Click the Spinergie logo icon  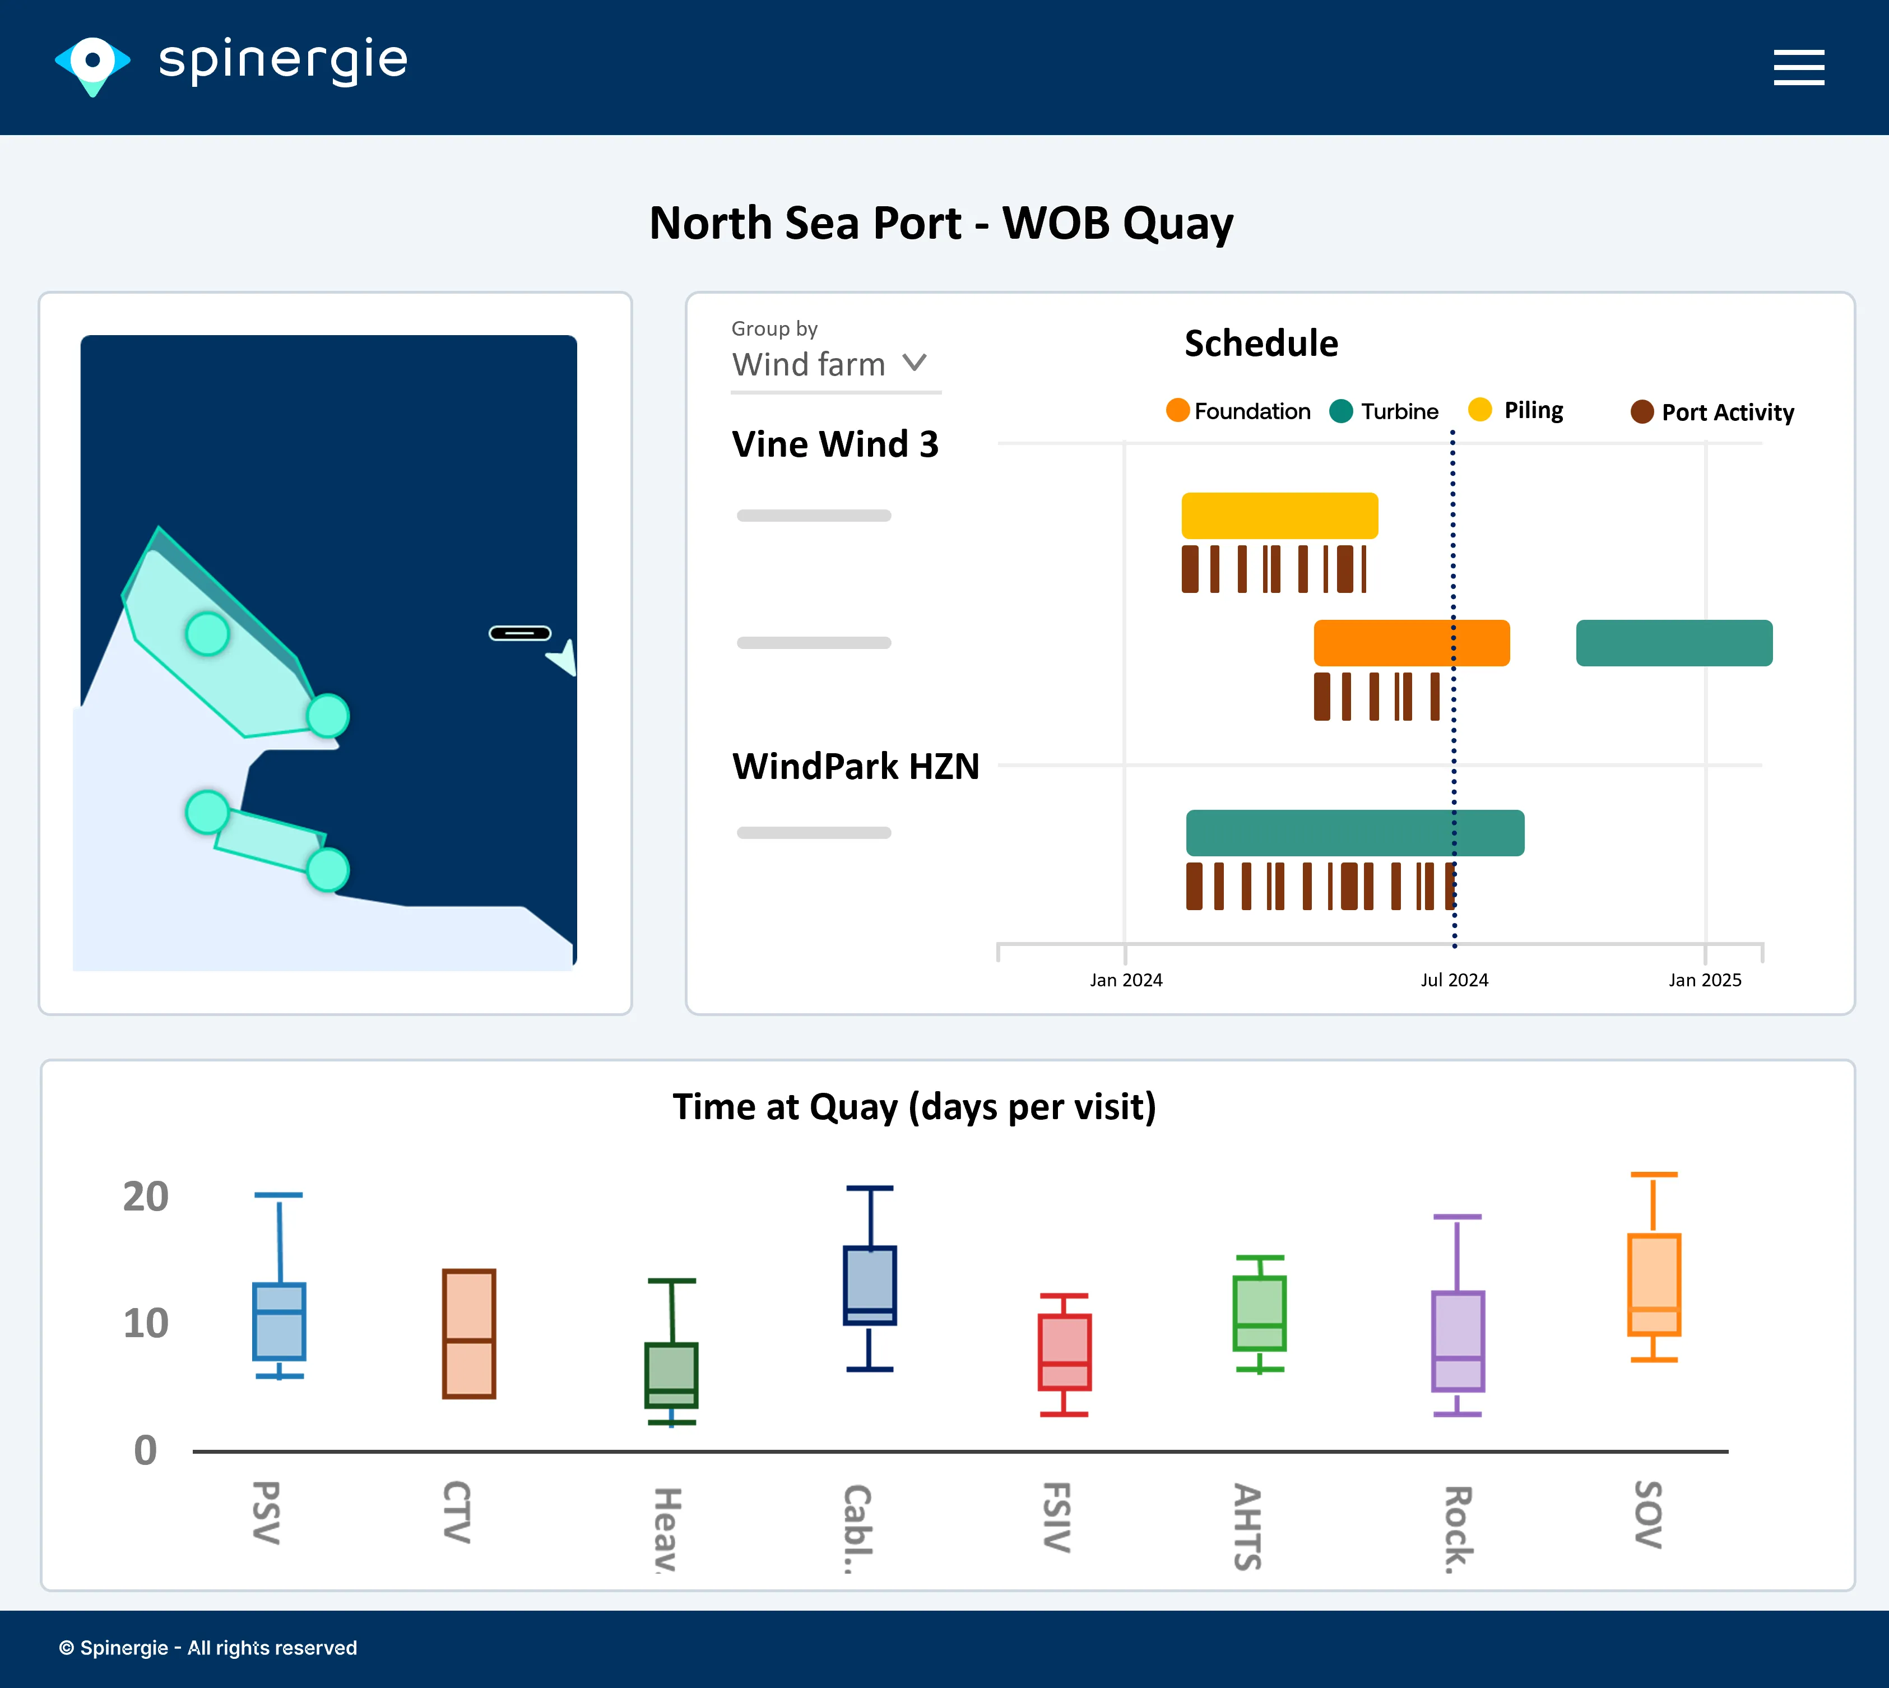coord(92,64)
